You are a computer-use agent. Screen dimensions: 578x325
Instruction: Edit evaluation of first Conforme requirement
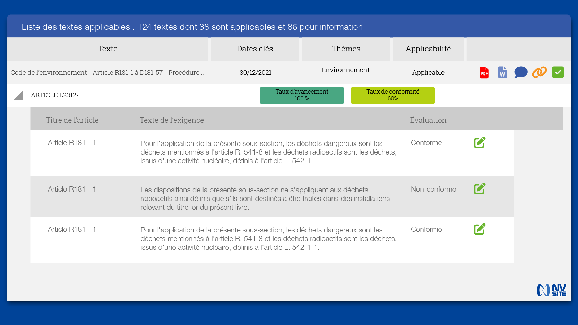480,142
